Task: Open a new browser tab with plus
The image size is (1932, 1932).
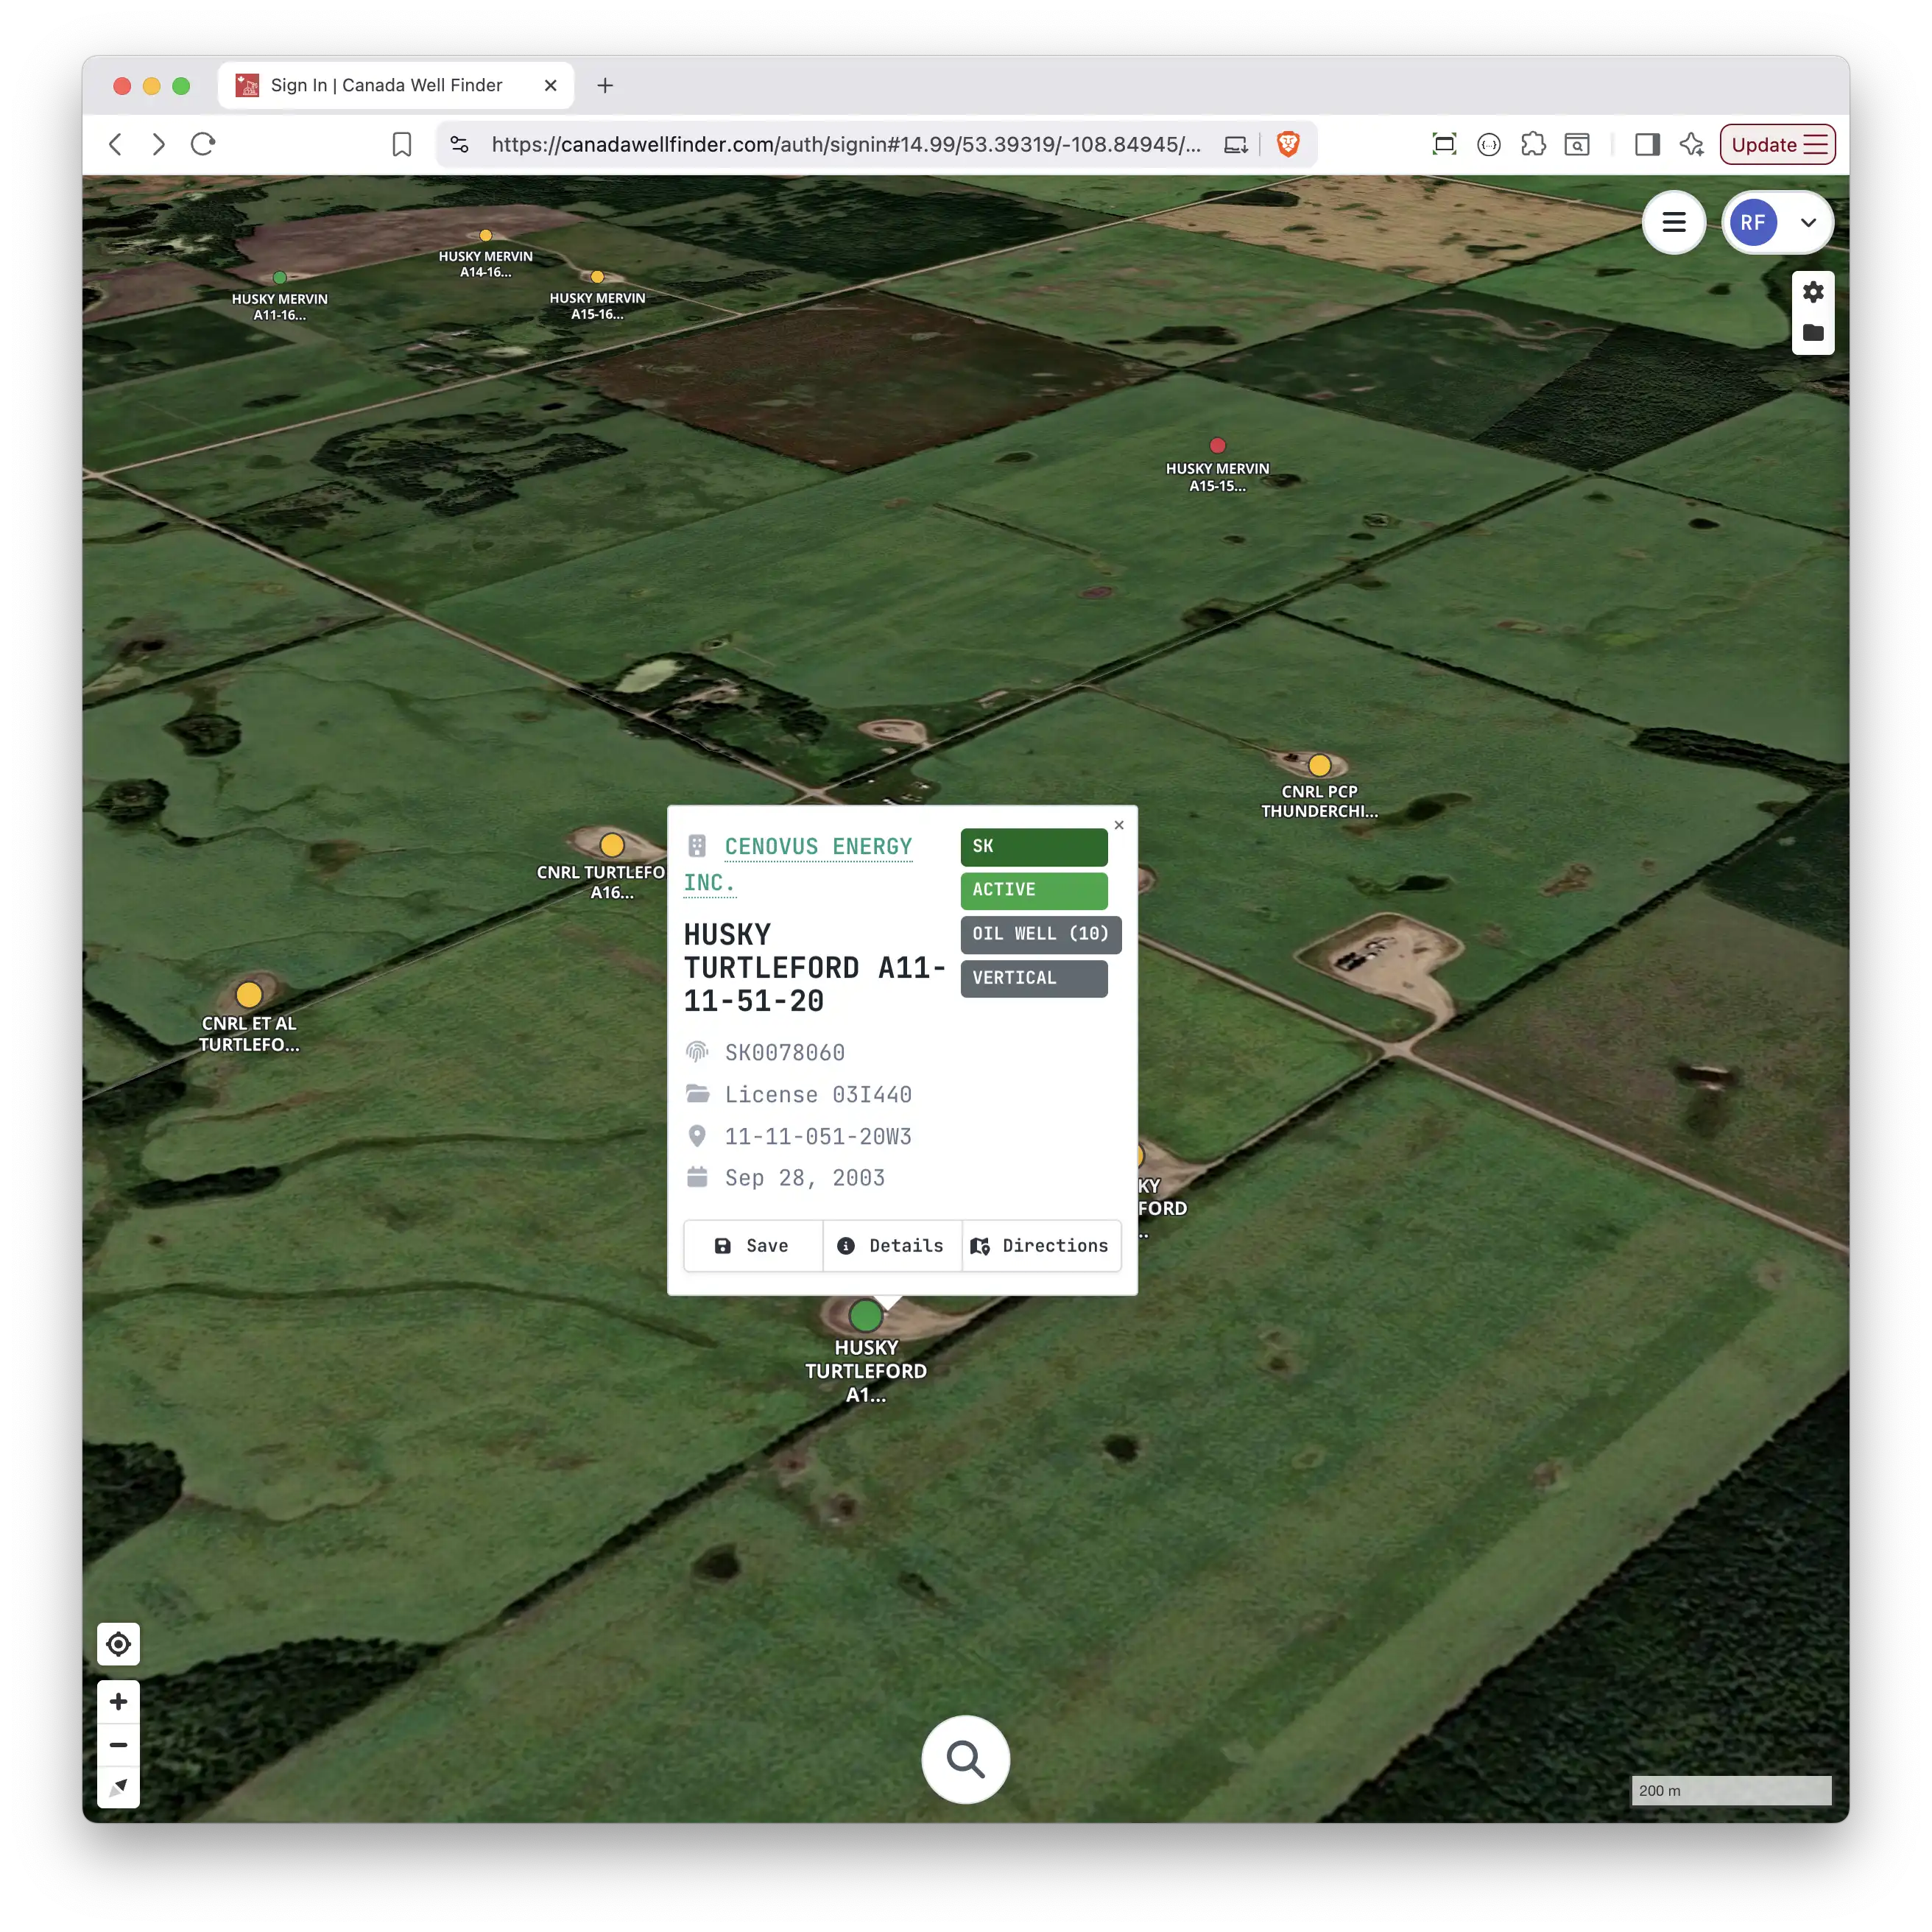Action: click(x=605, y=86)
